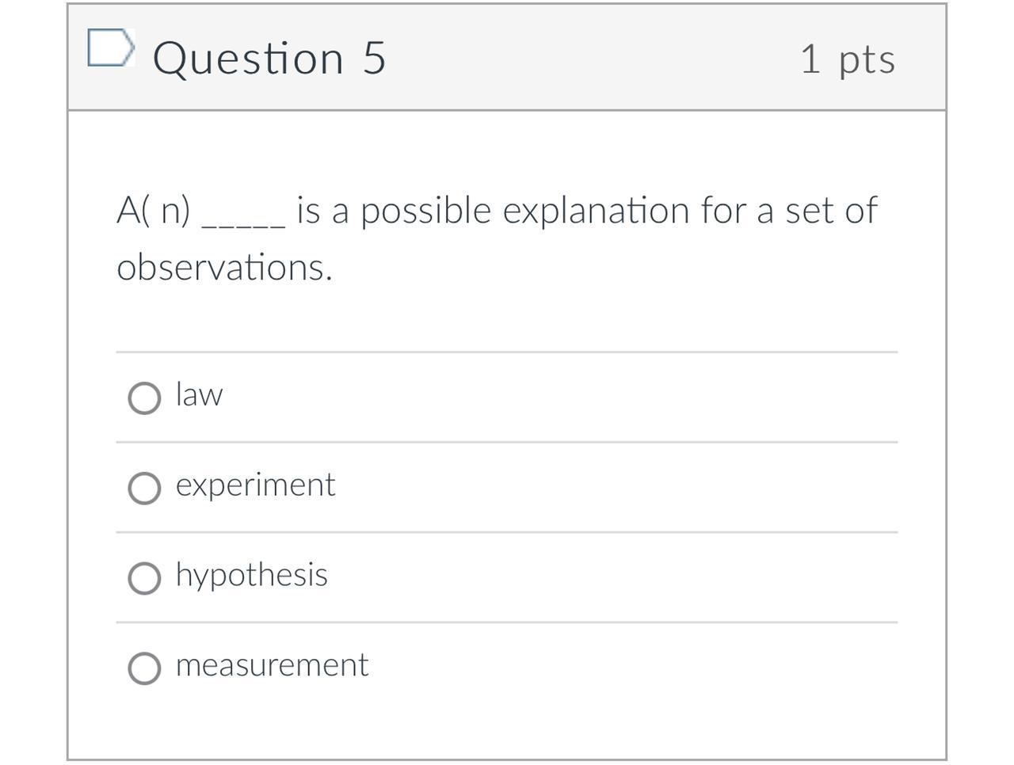Choose the experiment radio button

coord(144,488)
